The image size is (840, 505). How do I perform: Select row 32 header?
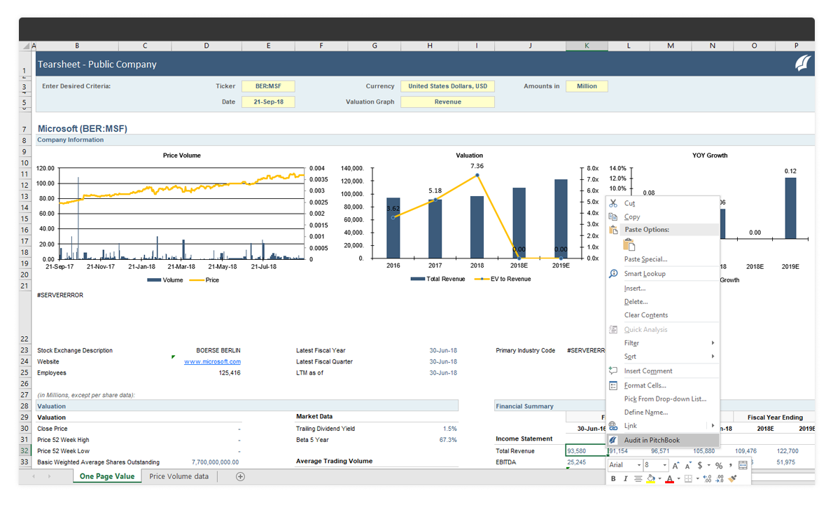click(x=25, y=451)
